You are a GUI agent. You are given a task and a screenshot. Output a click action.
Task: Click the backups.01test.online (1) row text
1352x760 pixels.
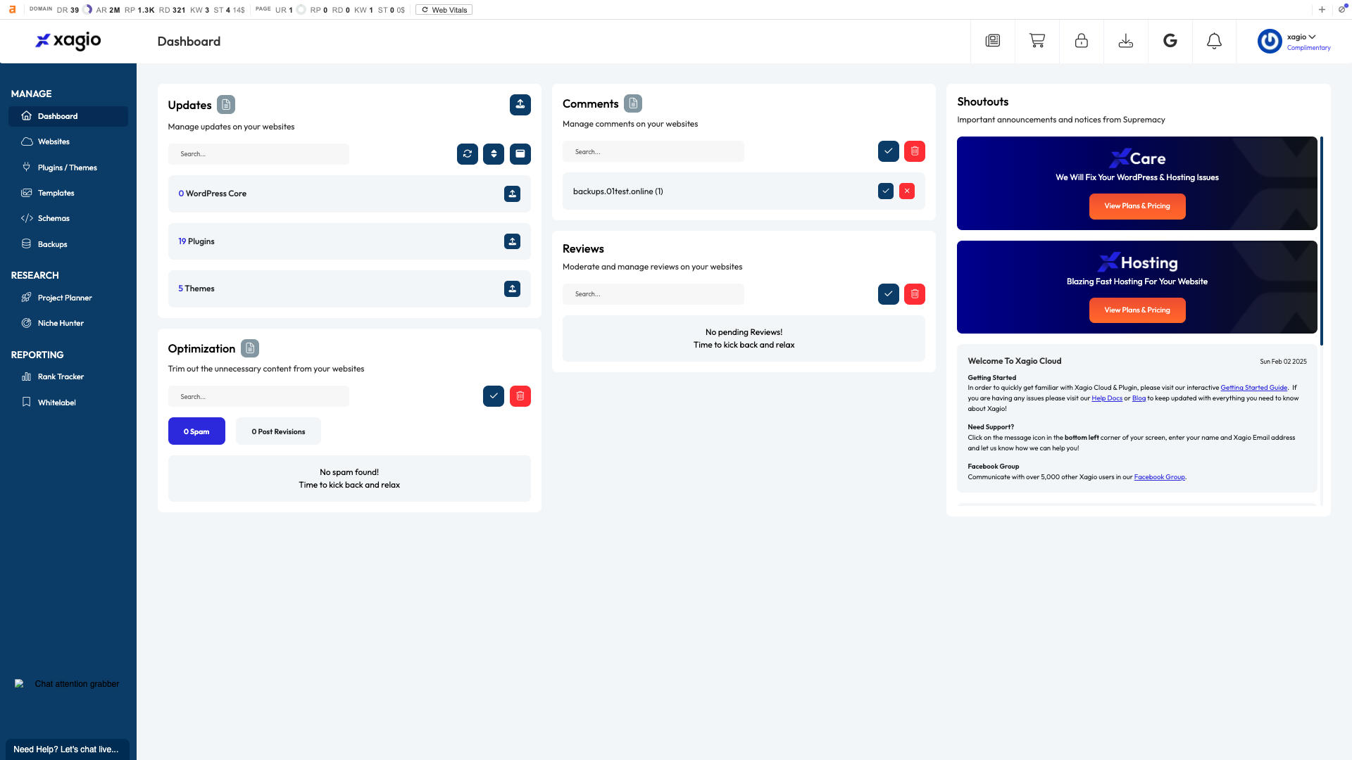(618, 191)
